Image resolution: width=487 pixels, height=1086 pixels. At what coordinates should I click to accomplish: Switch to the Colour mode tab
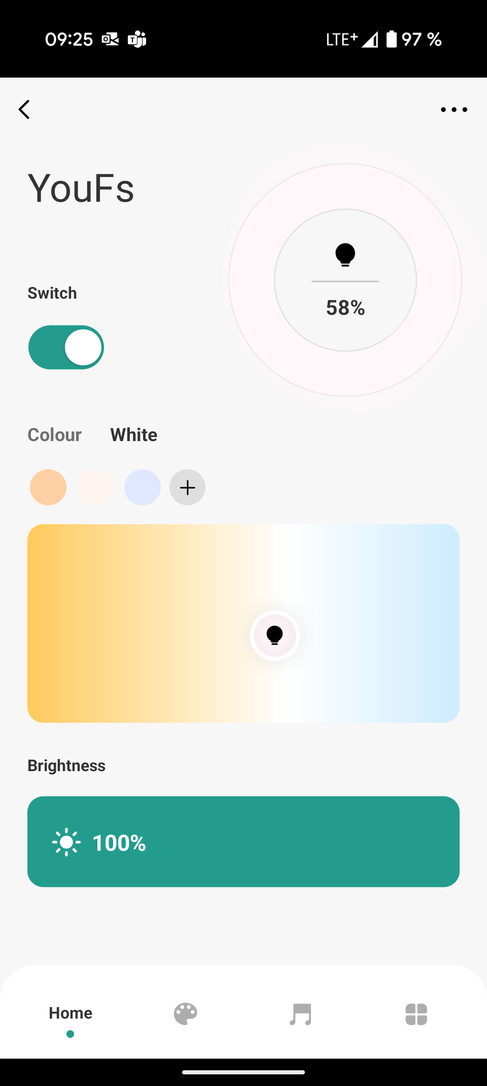(54, 435)
